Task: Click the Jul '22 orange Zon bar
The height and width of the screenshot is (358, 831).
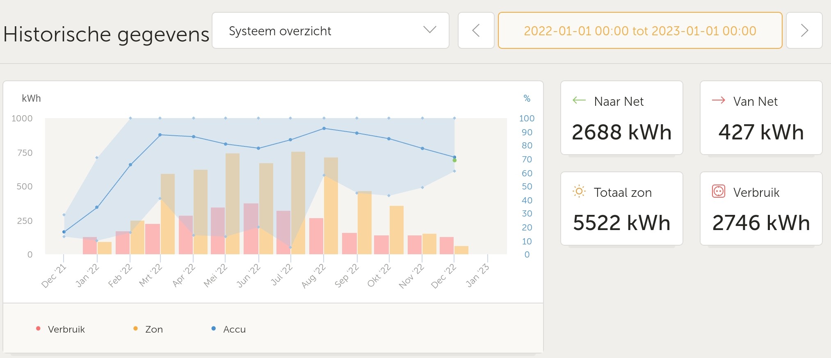Action: (298, 203)
